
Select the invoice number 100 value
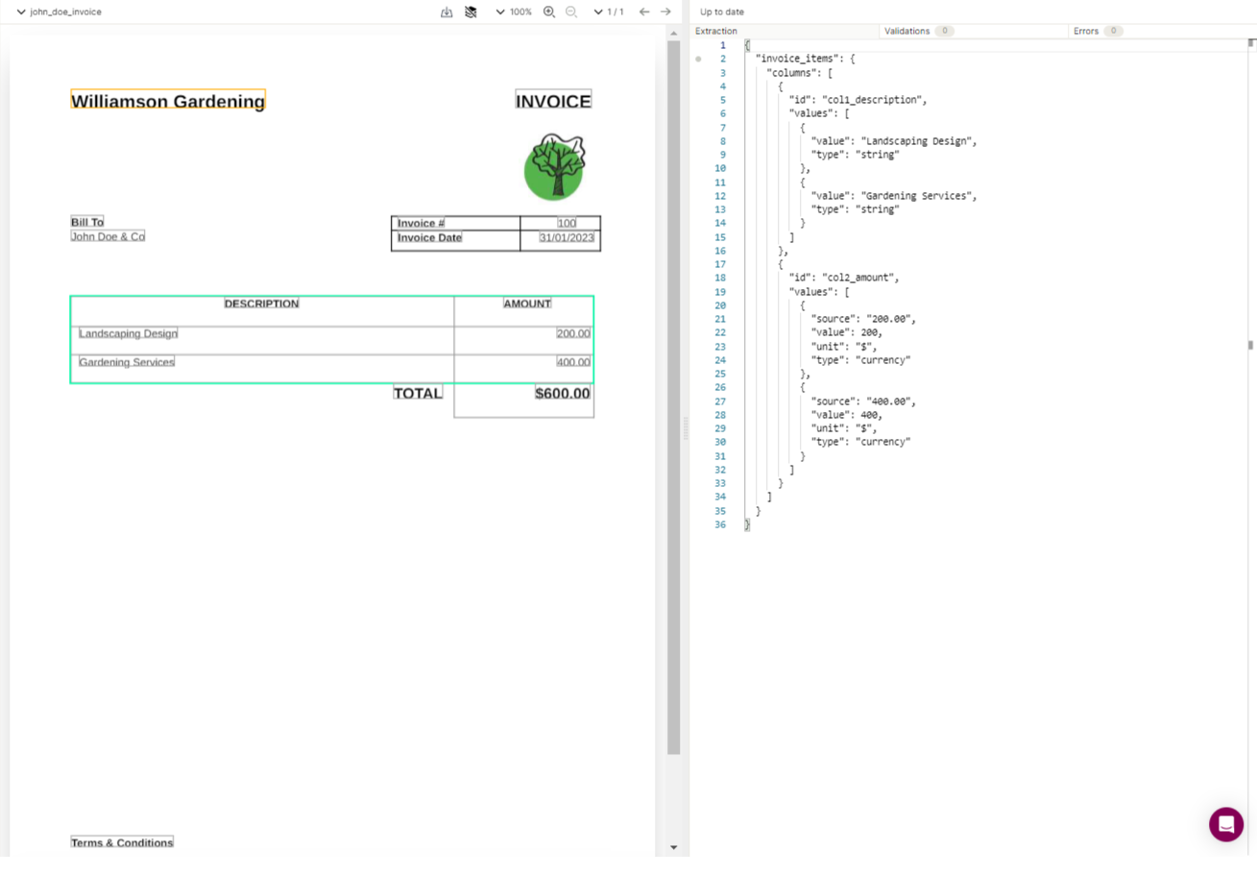[567, 223]
